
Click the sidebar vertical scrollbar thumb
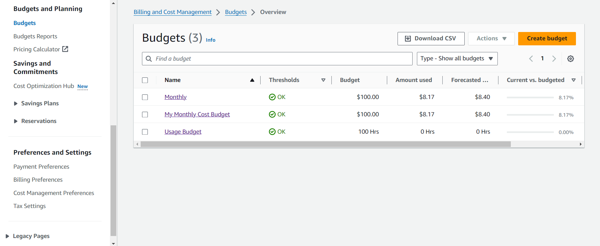tap(113, 180)
